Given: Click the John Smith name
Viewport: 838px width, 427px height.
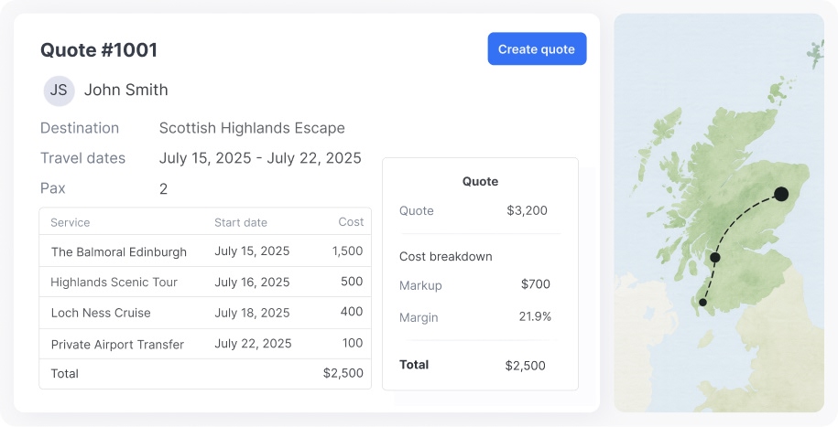Looking at the screenshot, I should pos(126,90).
